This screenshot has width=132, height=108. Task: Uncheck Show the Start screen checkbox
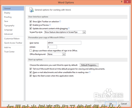click(31, 76)
